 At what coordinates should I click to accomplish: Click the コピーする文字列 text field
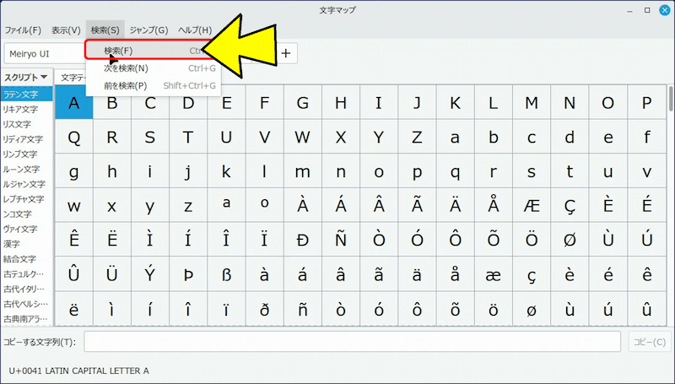pyautogui.click(x=353, y=342)
